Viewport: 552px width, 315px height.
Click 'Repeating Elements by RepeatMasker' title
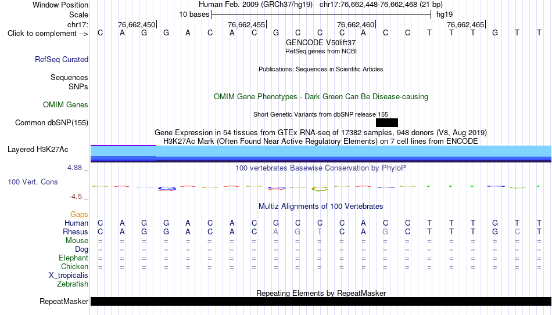pos(321,293)
